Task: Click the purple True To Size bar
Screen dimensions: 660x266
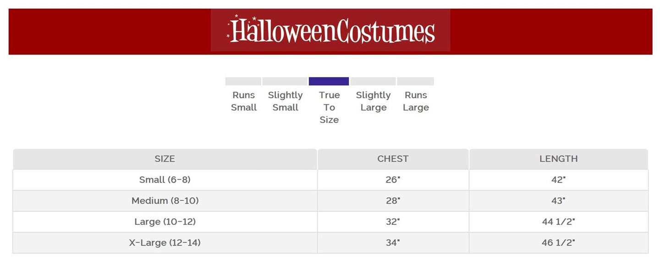Action: click(x=329, y=81)
